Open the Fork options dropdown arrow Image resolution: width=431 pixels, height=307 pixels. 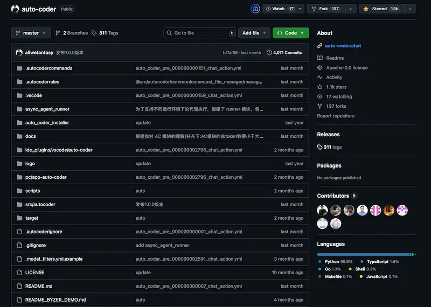[351, 9]
